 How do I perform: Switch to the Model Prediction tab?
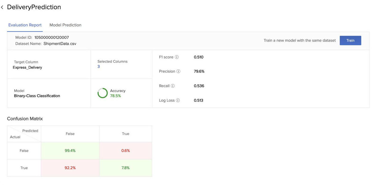tap(65, 25)
